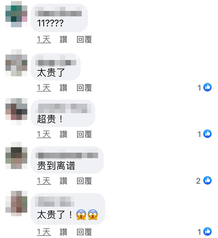Click the like icon on the bottom emoji comment

click(207, 231)
